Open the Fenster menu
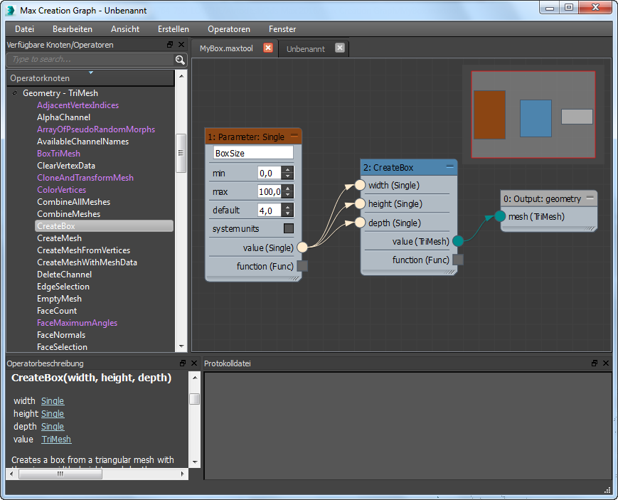618x500 pixels. [x=282, y=29]
